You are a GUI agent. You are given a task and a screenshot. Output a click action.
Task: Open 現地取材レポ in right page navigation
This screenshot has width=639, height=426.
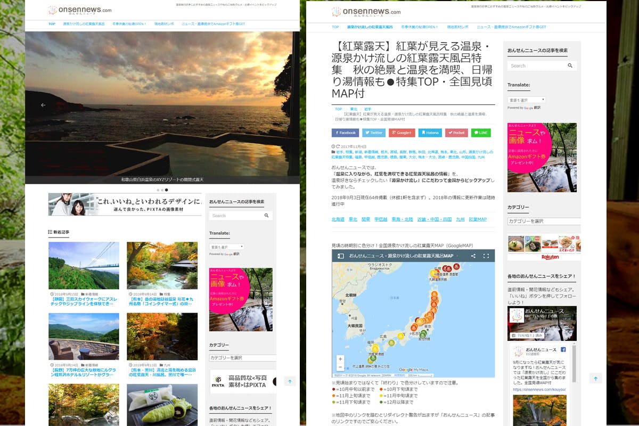(457, 27)
